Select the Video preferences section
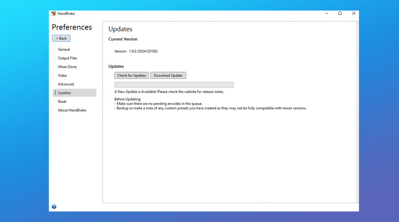Viewport: 399px width, 222px height. click(62, 75)
